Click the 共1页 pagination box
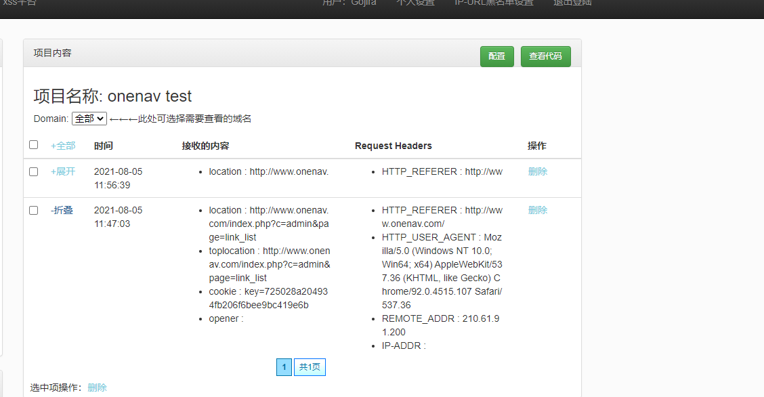The image size is (764, 397). 310,367
